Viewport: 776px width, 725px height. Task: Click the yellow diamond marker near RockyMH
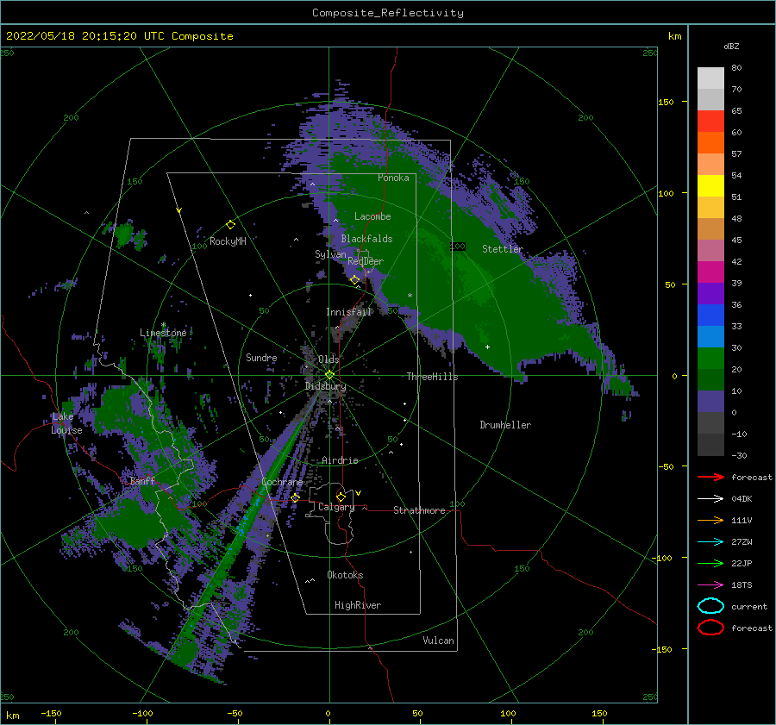[x=230, y=225]
